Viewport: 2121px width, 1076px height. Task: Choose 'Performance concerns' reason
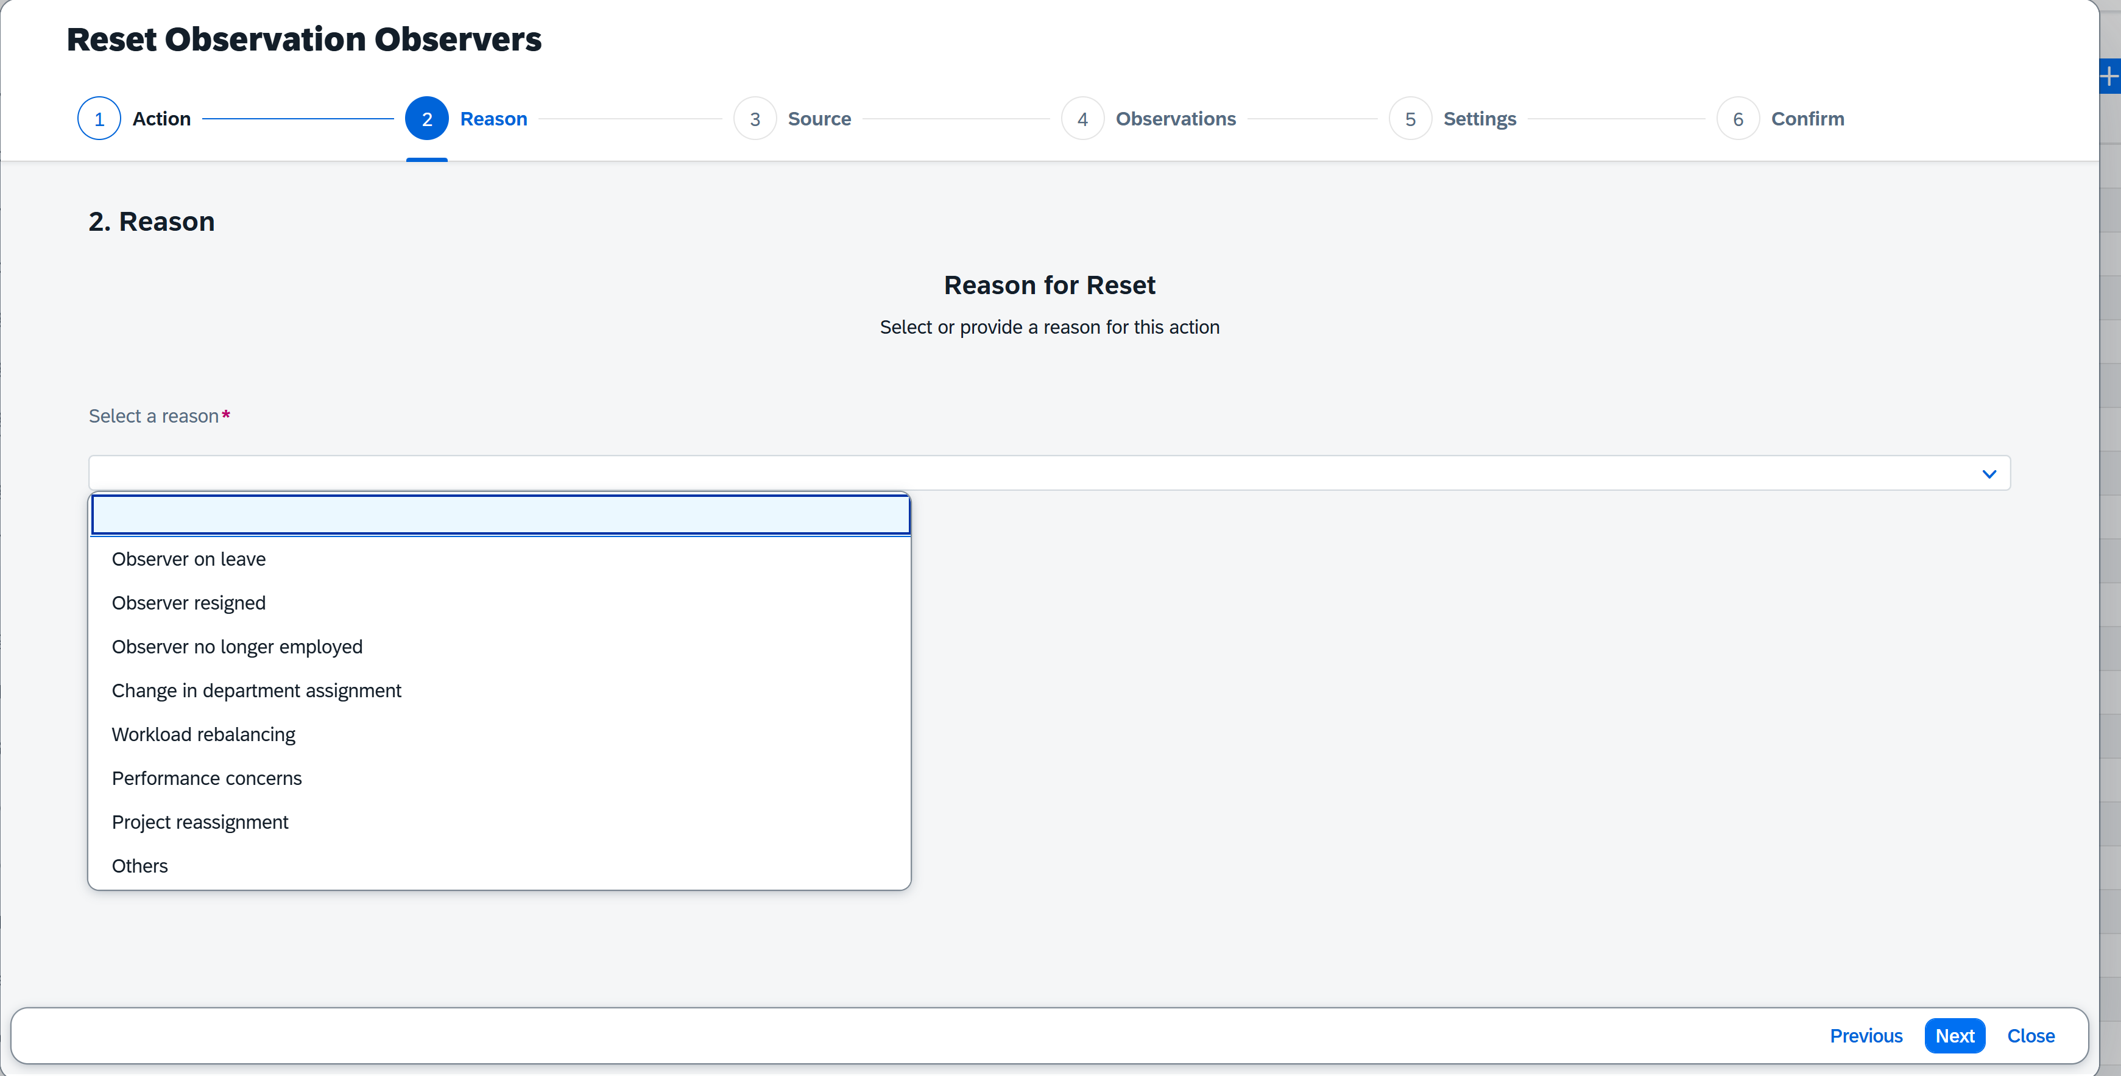(x=206, y=778)
